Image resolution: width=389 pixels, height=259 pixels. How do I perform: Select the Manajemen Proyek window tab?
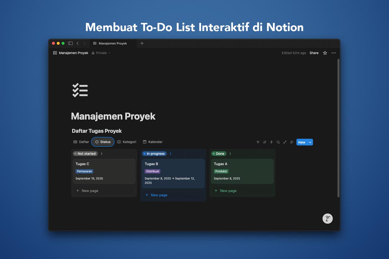pyautogui.click(x=113, y=44)
